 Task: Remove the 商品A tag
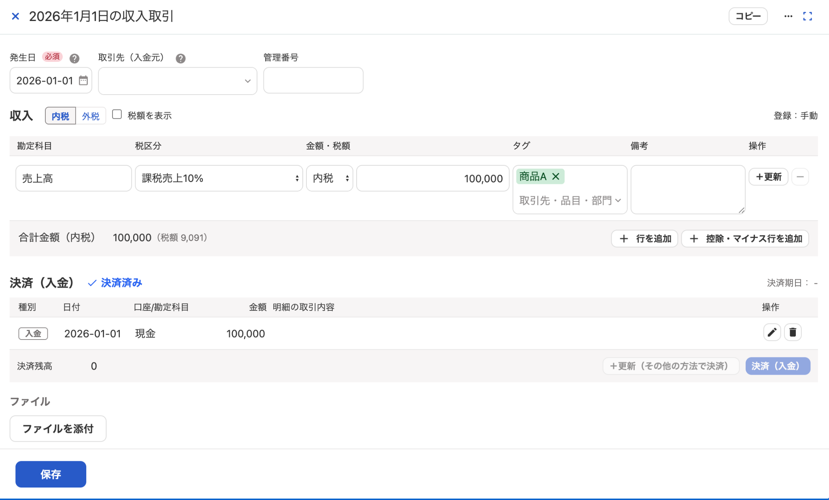(556, 177)
